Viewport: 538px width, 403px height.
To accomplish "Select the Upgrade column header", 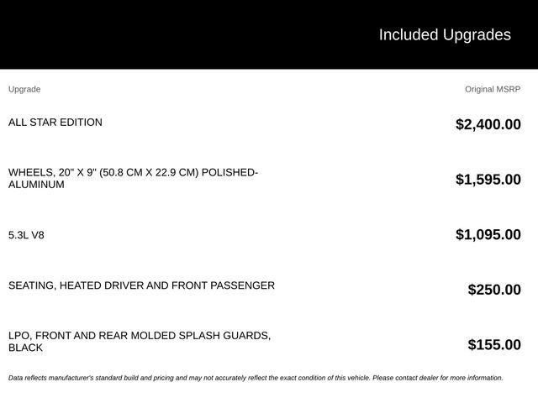I will (x=24, y=90).
